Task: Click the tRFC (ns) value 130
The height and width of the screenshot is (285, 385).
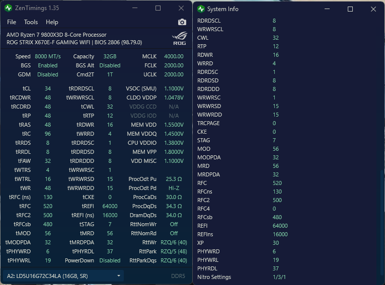Action: tap(48, 197)
